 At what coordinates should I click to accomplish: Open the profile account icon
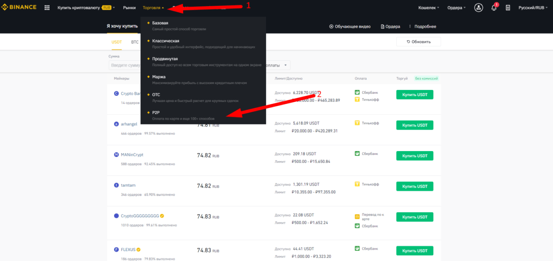[x=478, y=7]
